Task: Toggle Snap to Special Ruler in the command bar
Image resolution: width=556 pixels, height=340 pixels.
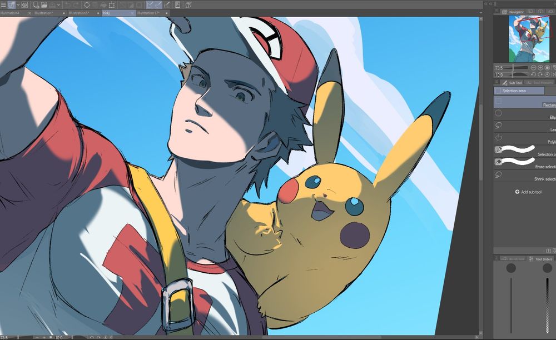Action: [158, 4]
